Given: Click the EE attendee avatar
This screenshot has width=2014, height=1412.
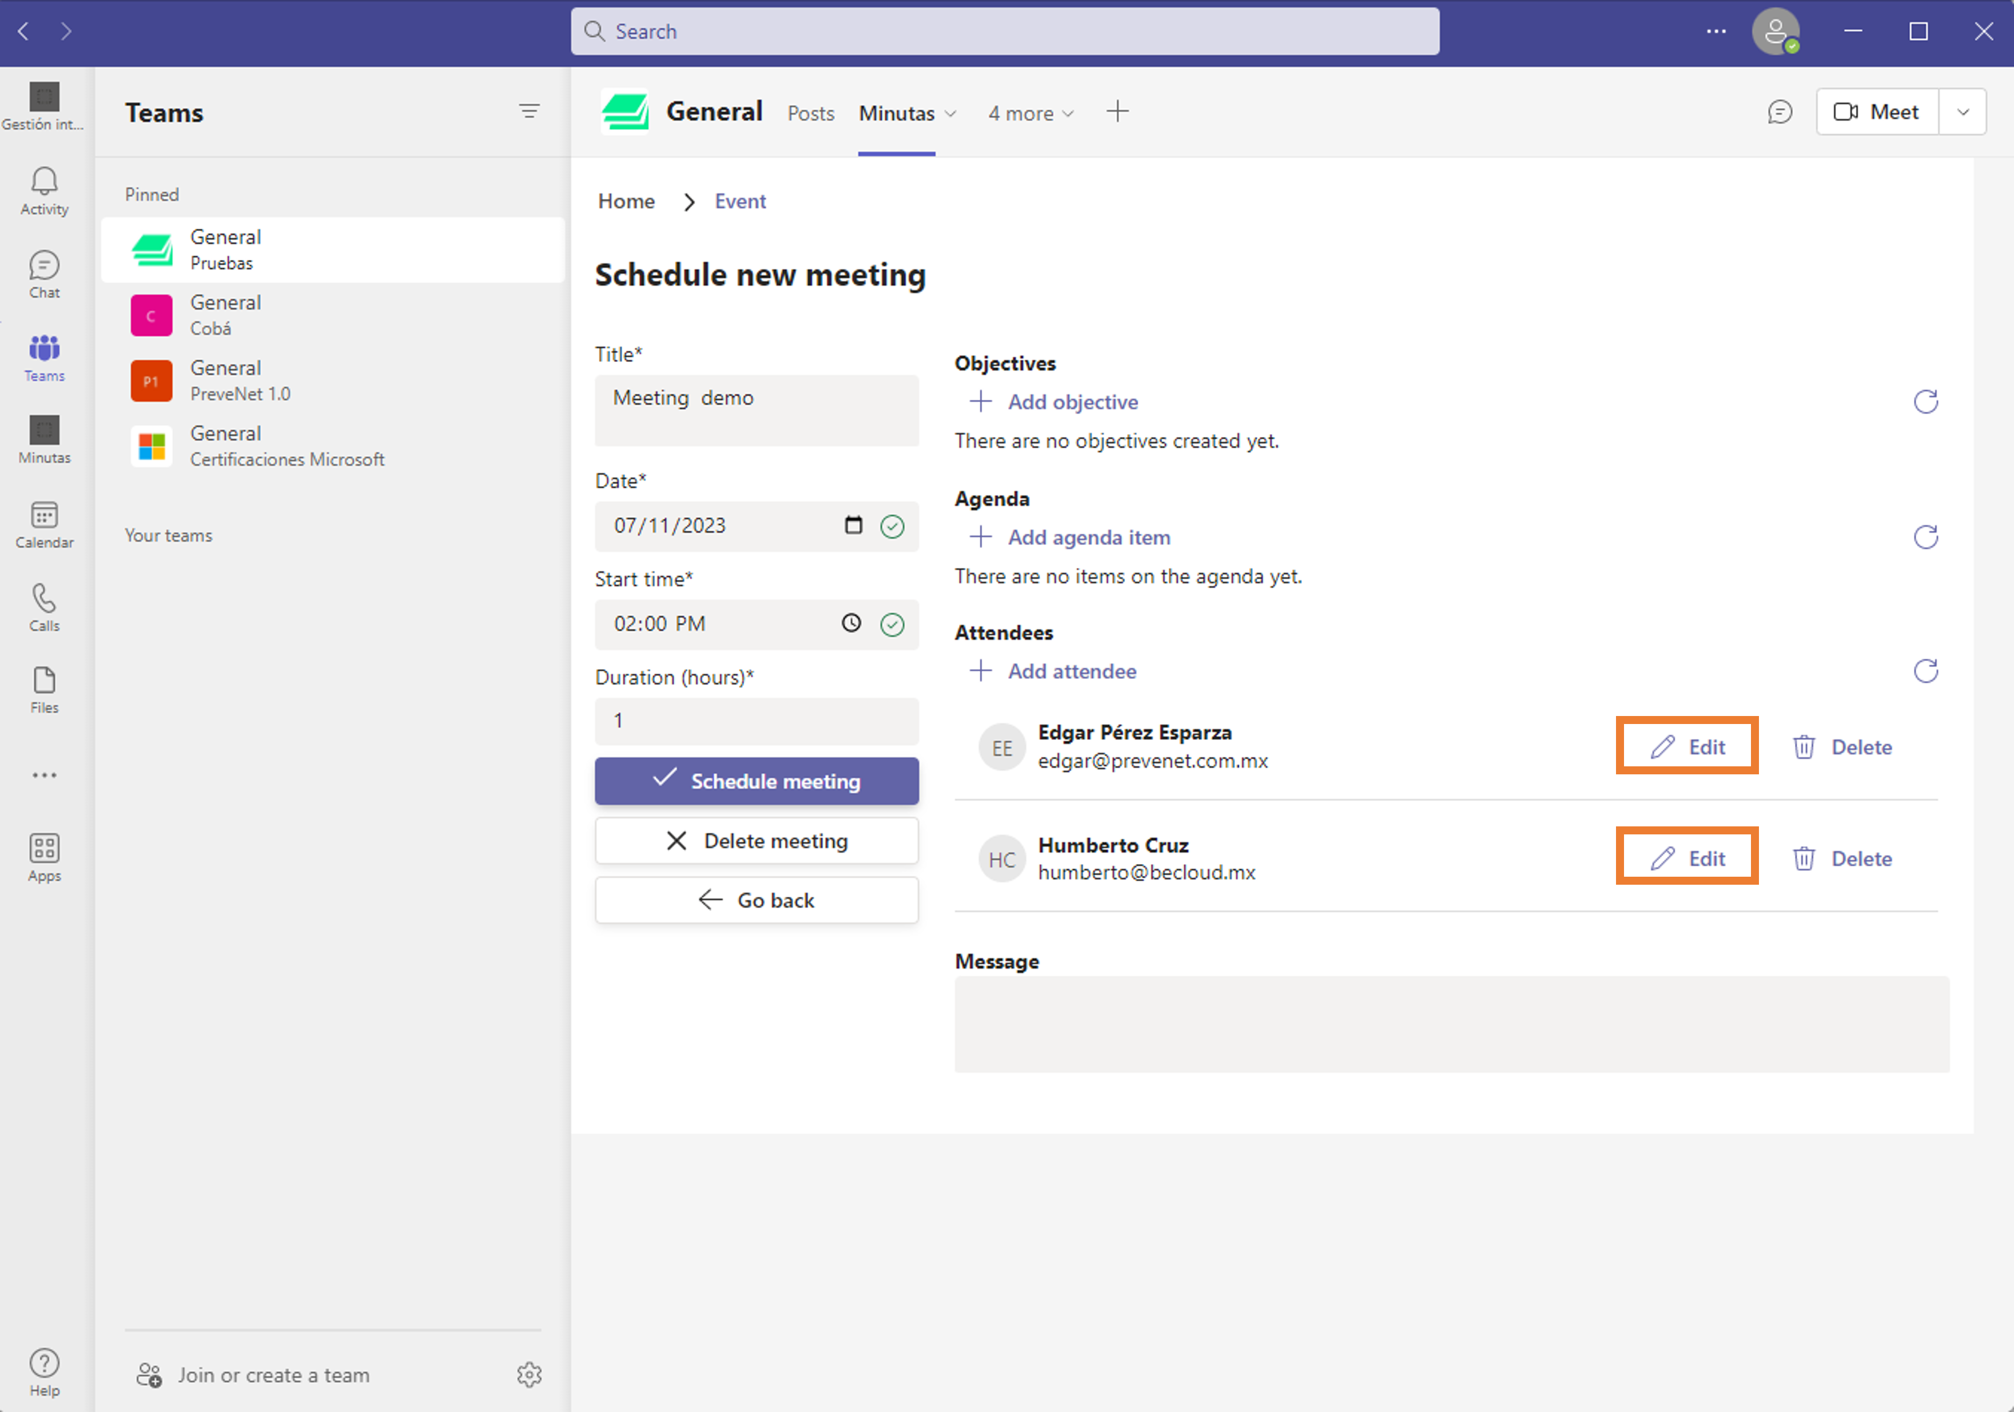Looking at the screenshot, I should coord(1002,748).
